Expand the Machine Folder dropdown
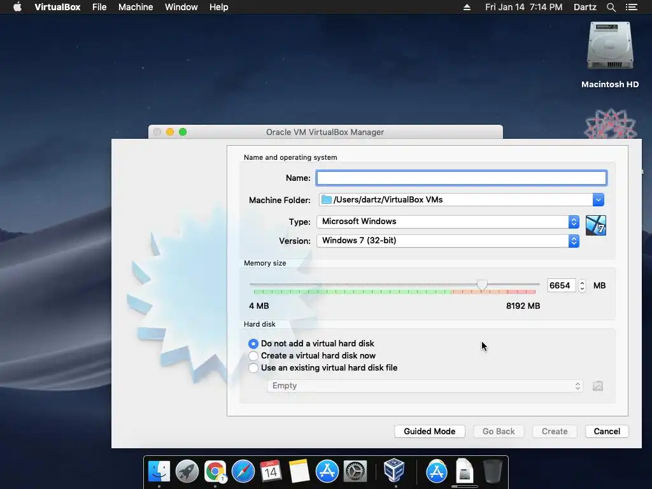 (598, 199)
